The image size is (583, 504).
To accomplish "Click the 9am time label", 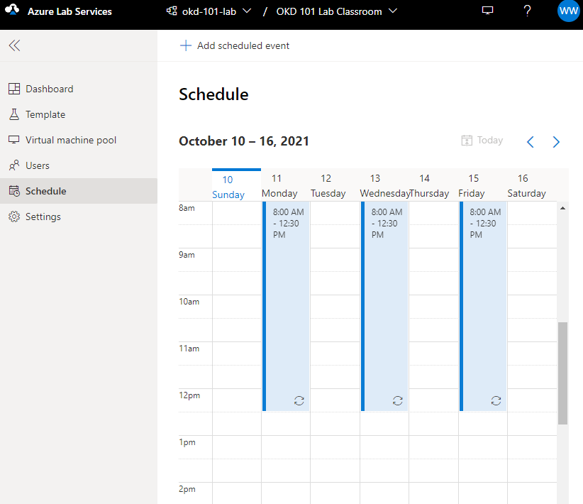I will click(187, 255).
